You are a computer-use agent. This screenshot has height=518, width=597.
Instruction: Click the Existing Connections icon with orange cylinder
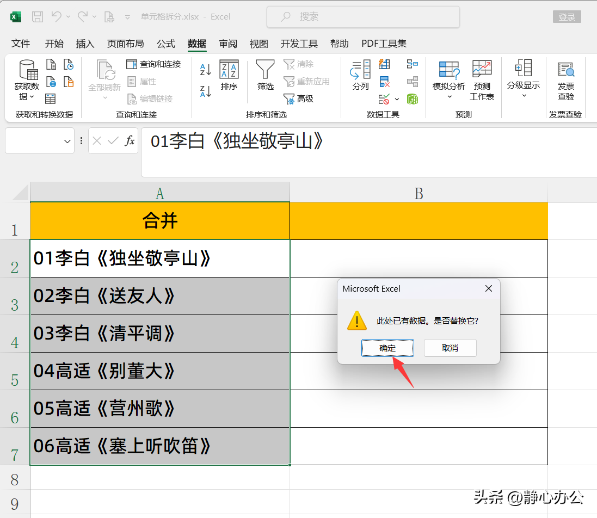pos(69,82)
